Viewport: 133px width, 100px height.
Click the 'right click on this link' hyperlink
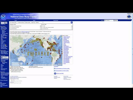[x=25, y=32]
